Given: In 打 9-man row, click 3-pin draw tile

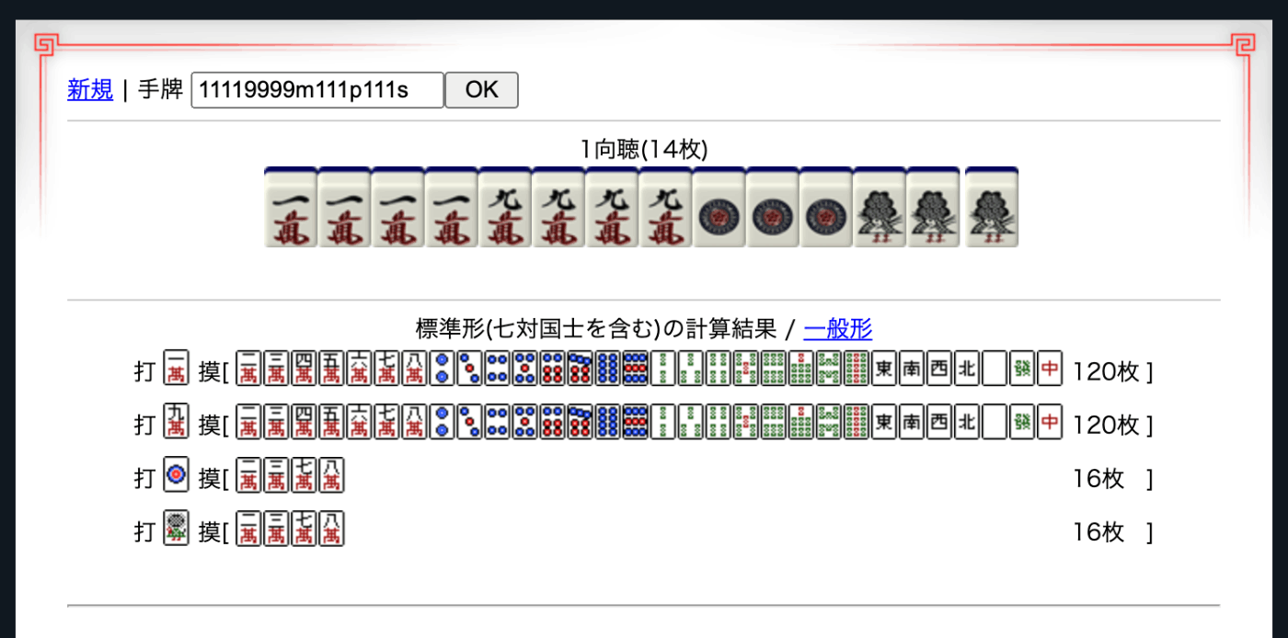Looking at the screenshot, I should (470, 421).
